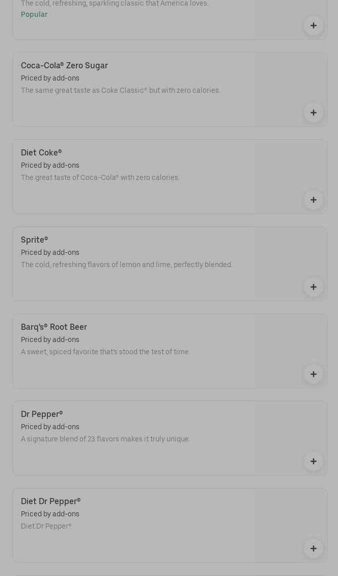Click "Priced by add-ons" under Coca-Cola Zero Sugar
This screenshot has width=338, height=576.
(x=50, y=78)
